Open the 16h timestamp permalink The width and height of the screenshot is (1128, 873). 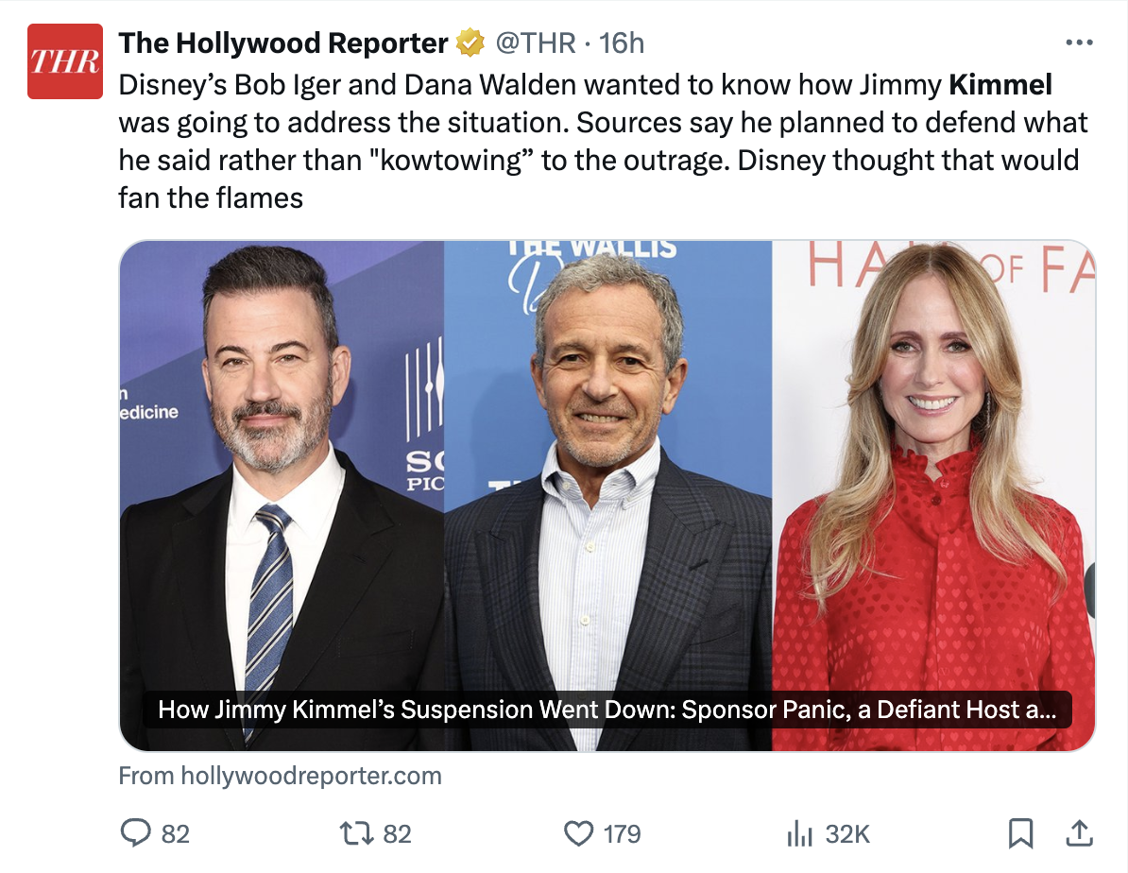point(622,43)
